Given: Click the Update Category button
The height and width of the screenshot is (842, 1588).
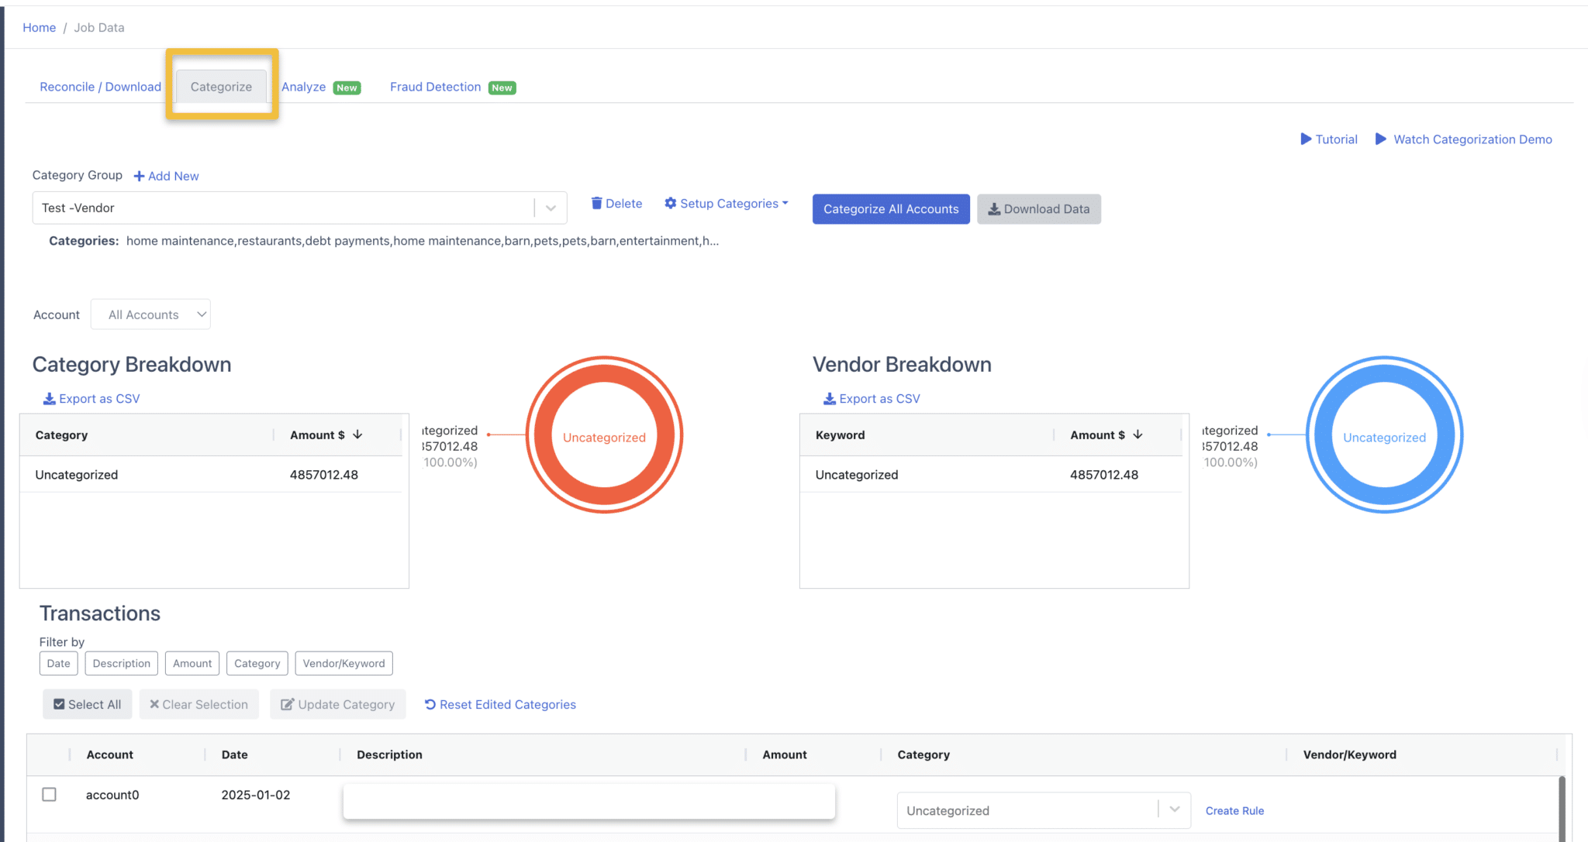Looking at the screenshot, I should pyautogui.click(x=337, y=704).
